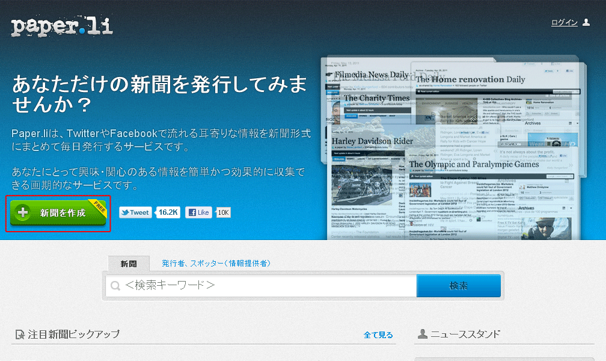Switch to 発行者、スポッター（情報提供者） tab
The width and height of the screenshot is (606, 361).
tap(216, 264)
